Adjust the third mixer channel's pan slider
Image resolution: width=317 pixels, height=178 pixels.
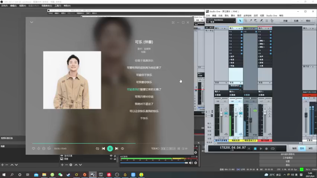pos(250,98)
